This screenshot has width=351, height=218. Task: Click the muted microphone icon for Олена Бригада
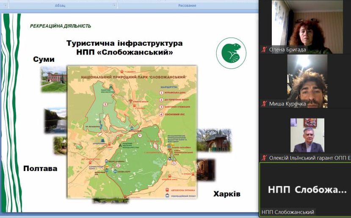tap(264, 50)
